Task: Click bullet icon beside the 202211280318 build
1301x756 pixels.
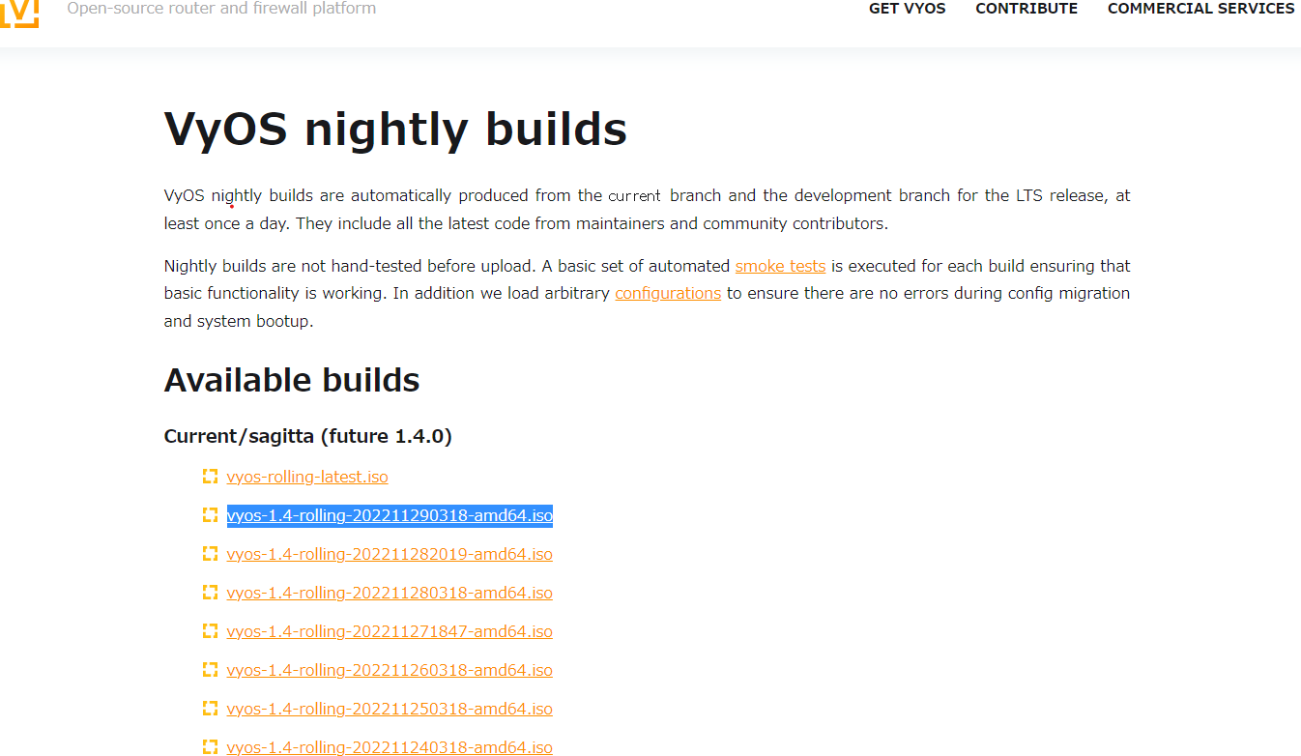Action: (210, 593)
